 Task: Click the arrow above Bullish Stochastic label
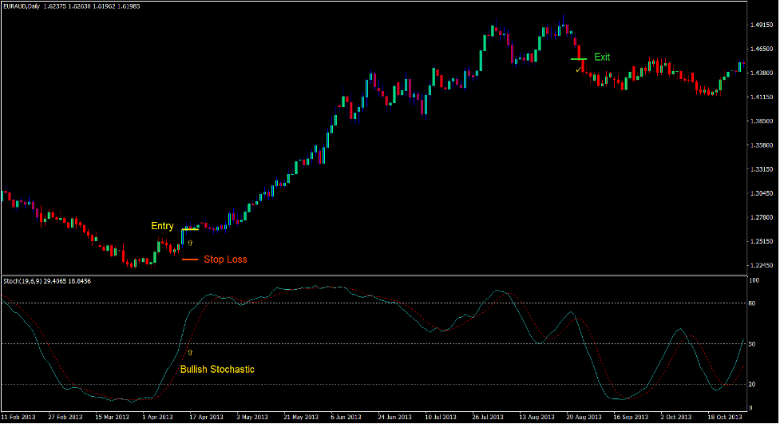[x=190, y=352]
